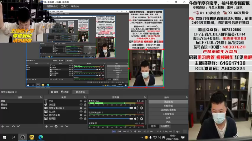This screenshot has height=141, width=252.
Task: Click the 退出 exit button
Action: tap(168, 122)
